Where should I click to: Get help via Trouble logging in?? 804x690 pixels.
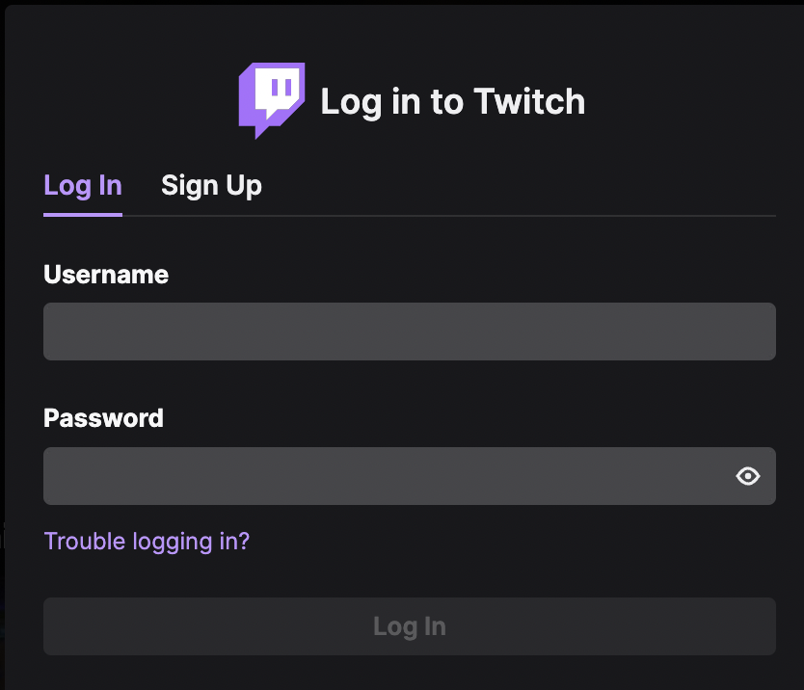click(147, 542)
